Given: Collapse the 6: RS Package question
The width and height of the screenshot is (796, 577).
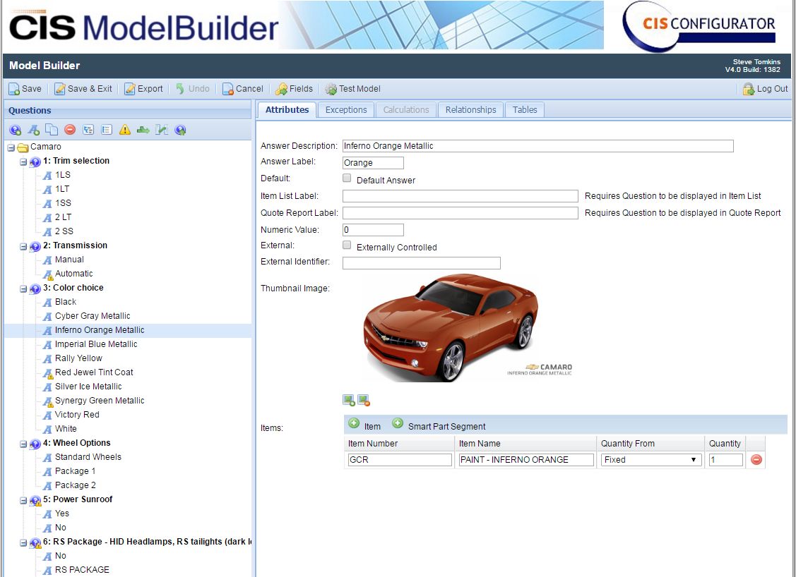Looking at the screenshot, I should pos(23,543).
